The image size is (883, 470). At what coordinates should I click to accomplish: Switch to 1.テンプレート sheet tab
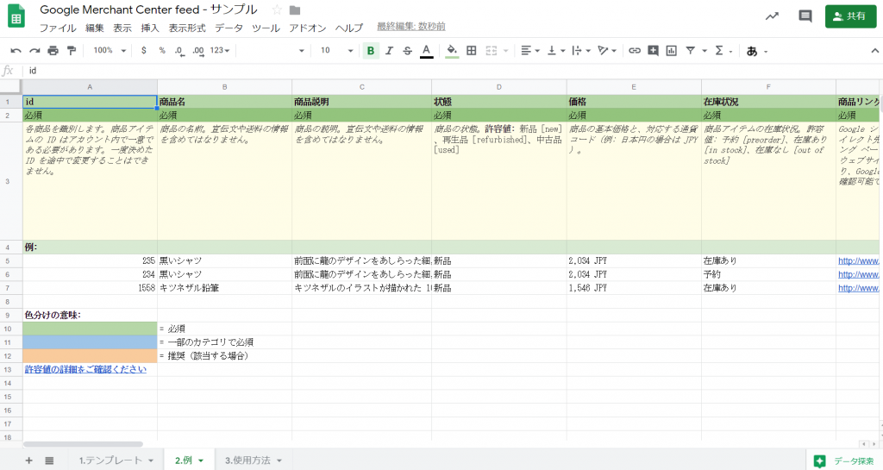tap(110, 461)
